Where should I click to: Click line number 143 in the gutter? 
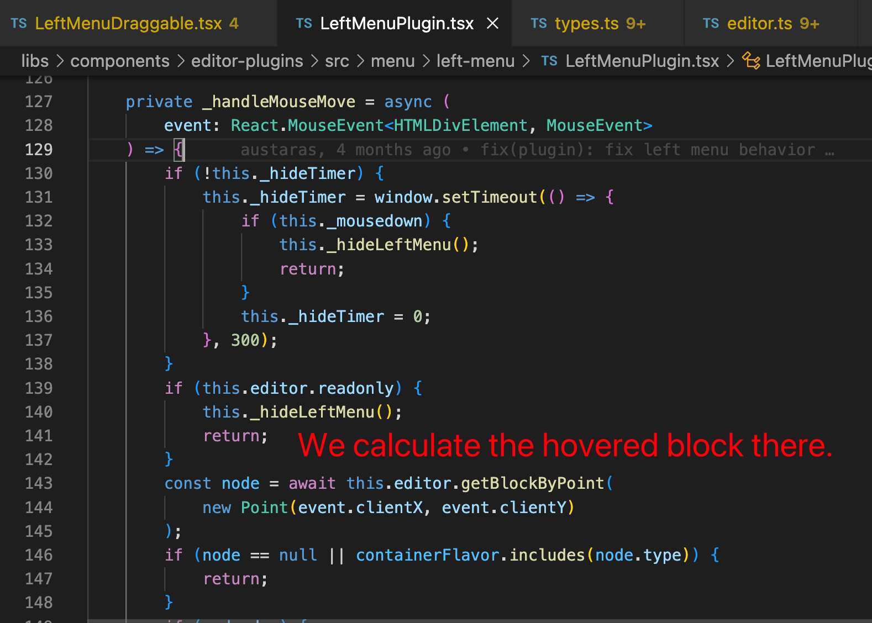coord(39,483)
